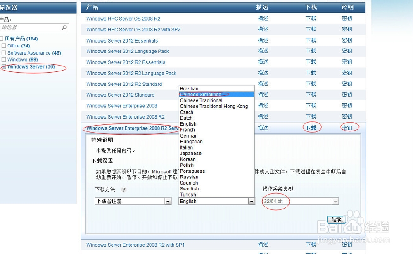The image size is (413, 254).
Task: Open the Windows Server 2012 Essentials link
Action: coord(121,40)
